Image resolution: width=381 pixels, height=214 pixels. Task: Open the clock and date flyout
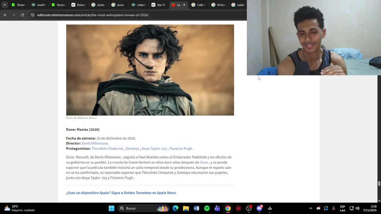pyautogui.click(x=370, y=208)
